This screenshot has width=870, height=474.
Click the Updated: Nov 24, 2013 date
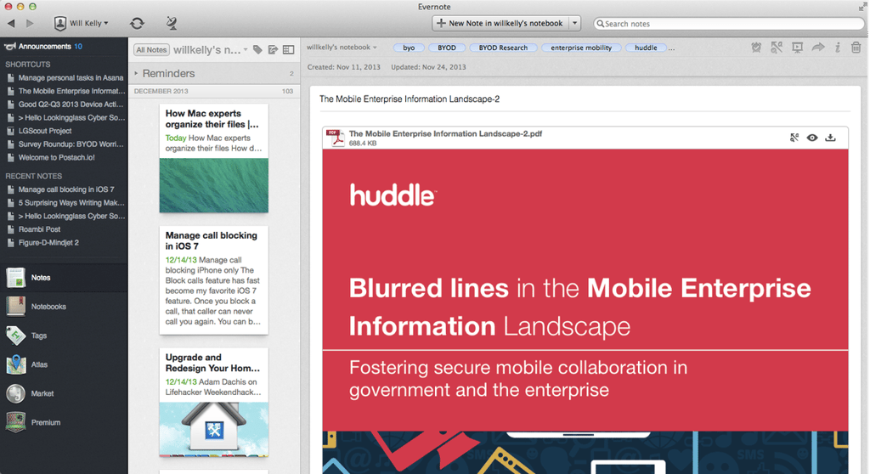[428, 67]
